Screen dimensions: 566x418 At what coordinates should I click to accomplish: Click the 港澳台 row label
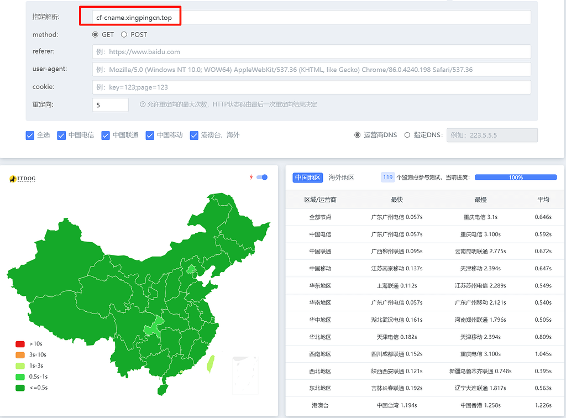[x=320, y=405]
